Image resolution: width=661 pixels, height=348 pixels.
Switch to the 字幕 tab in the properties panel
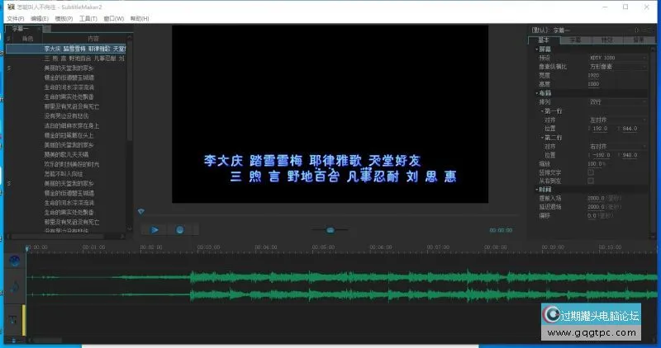pyautogui.click(x=575, y=40)
